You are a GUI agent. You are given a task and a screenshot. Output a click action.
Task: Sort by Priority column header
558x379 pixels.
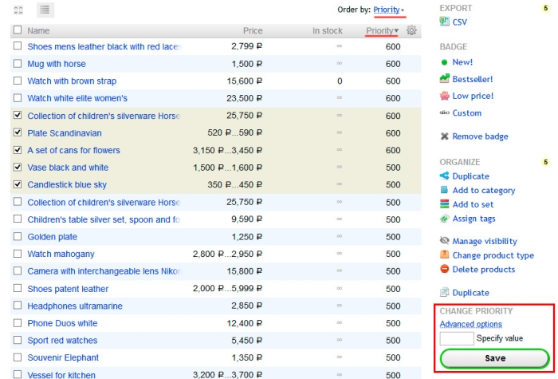pos(381,30)
